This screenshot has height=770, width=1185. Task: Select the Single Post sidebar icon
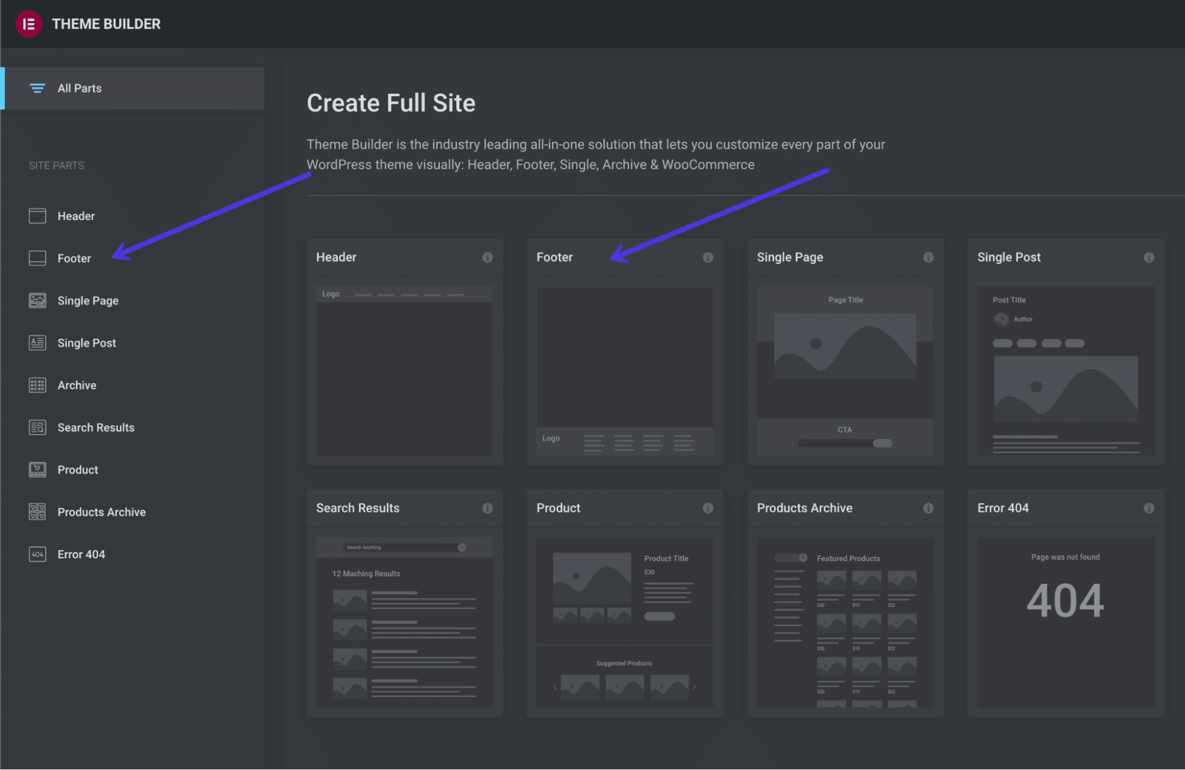click(x=37, y=343)
